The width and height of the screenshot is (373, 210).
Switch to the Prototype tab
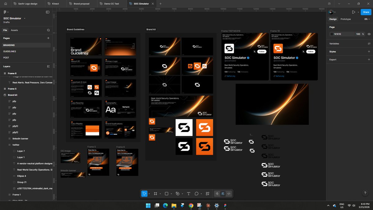(x=346, y=19)
